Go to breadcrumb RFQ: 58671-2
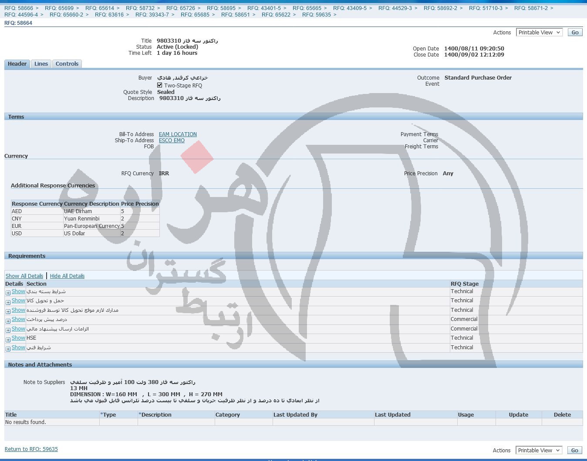Screen dimensions: 587x461 click(531, 8)
